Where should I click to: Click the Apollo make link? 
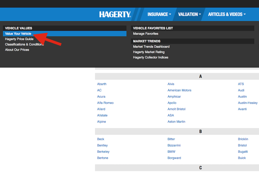click(x=172, y=103)
